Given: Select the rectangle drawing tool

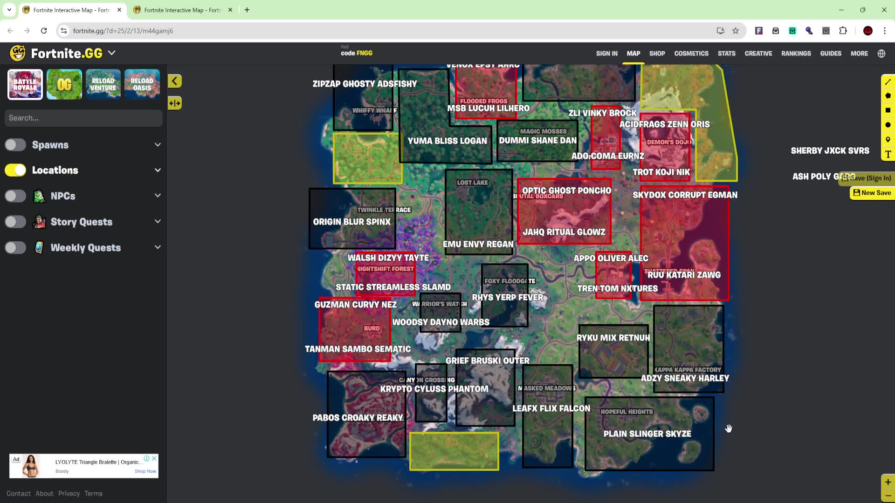Looking at the screenshot, I should tap(888, 110).
